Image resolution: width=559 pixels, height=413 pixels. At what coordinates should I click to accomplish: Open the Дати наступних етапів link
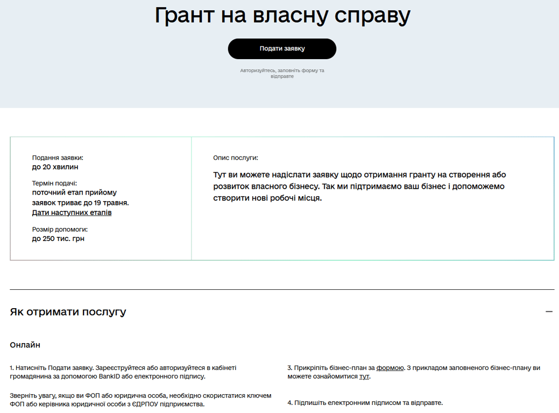click(72, 212)
